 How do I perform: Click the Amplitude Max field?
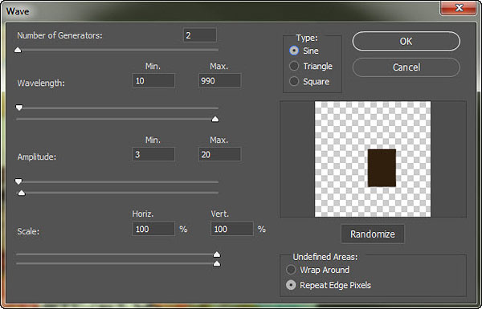click(220, 154)
